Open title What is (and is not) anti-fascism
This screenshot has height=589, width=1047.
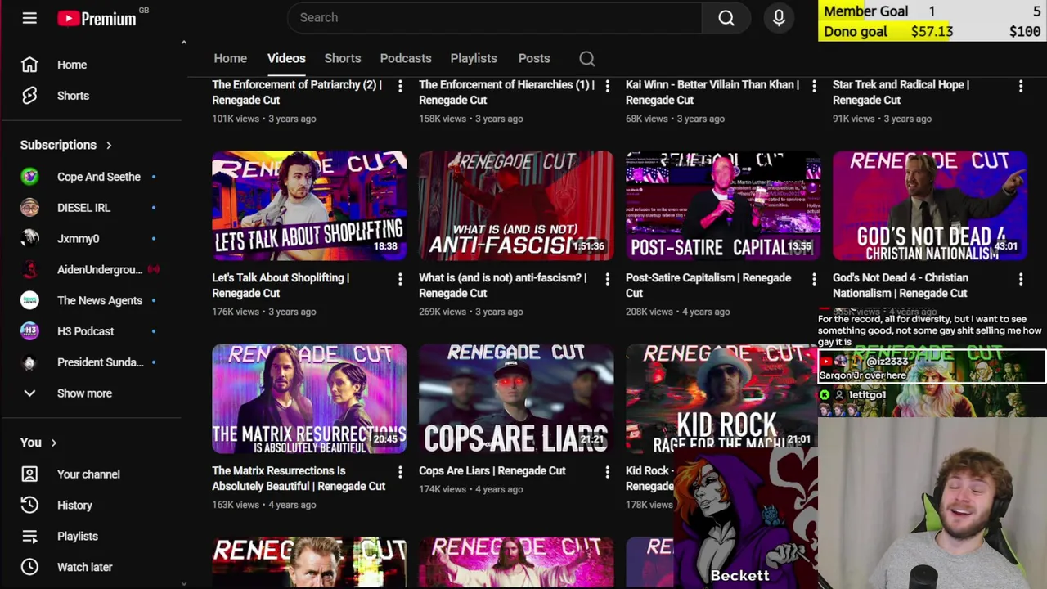pos(502,286)
